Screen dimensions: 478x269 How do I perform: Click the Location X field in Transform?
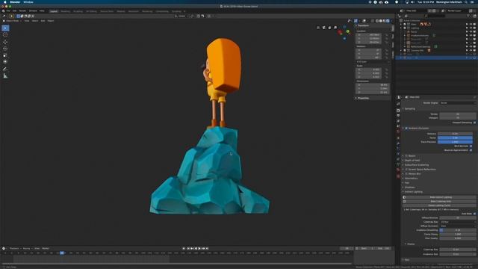(x=368, y=35)
